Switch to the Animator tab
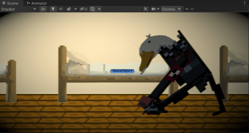The height and width of the screenshot is (133, 249). (x=37, y=3)
